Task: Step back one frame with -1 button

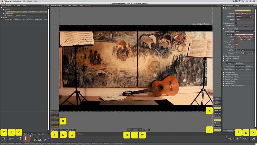Action: coord(19,139)
